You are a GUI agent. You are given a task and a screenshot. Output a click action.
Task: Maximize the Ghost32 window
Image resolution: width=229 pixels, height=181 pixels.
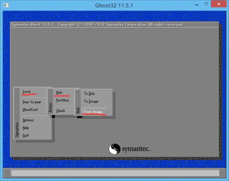coord(206,4)
